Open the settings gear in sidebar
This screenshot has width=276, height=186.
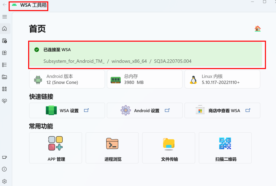point(5,181)
